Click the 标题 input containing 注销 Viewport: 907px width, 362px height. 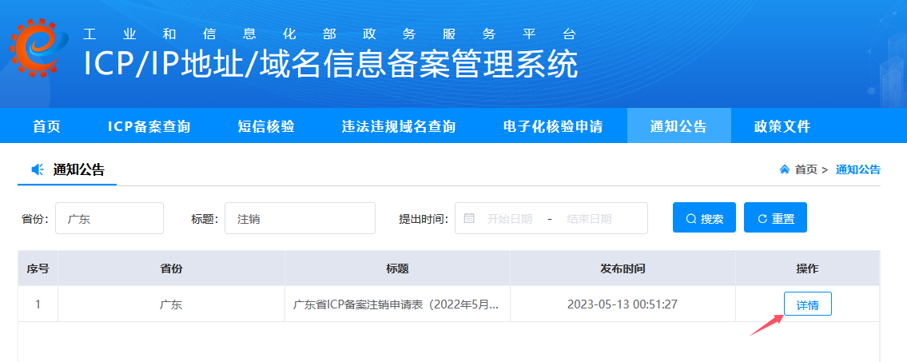click(300, 218)
